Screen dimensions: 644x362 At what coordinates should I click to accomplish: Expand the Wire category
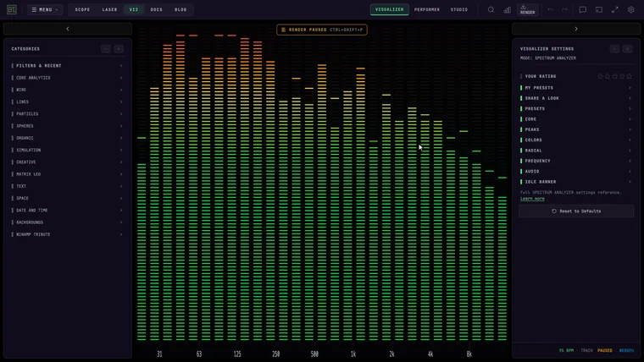point(67,90)
